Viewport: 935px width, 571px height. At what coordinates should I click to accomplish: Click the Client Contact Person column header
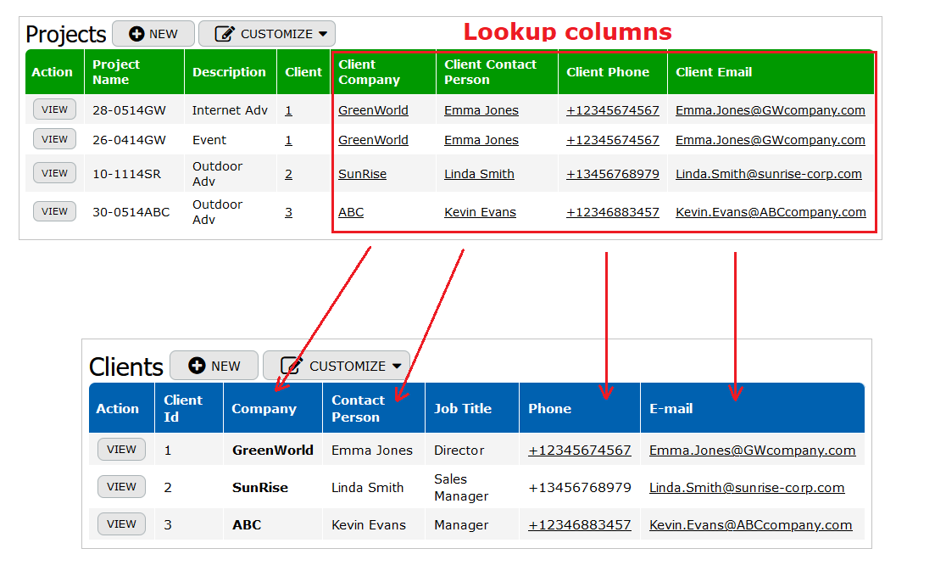pos(498,72)
